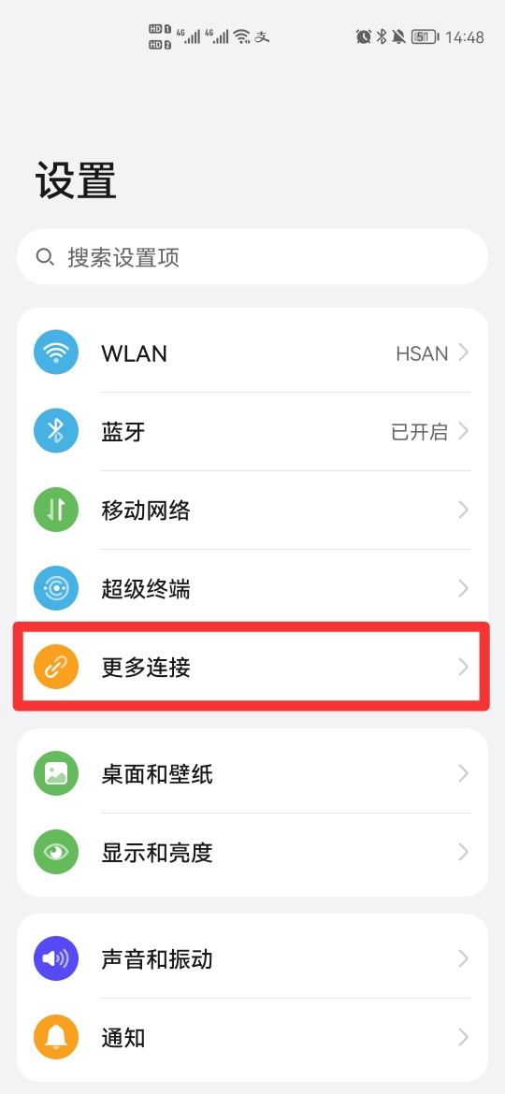Select the 声音和振动 label
This screenshot has width=505, height=1094.
point(157,959)
